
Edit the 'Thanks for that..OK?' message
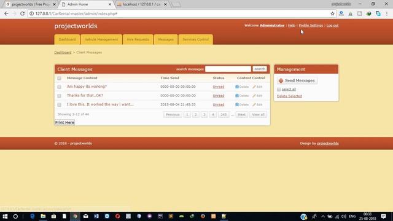click(x=257, y=96)
